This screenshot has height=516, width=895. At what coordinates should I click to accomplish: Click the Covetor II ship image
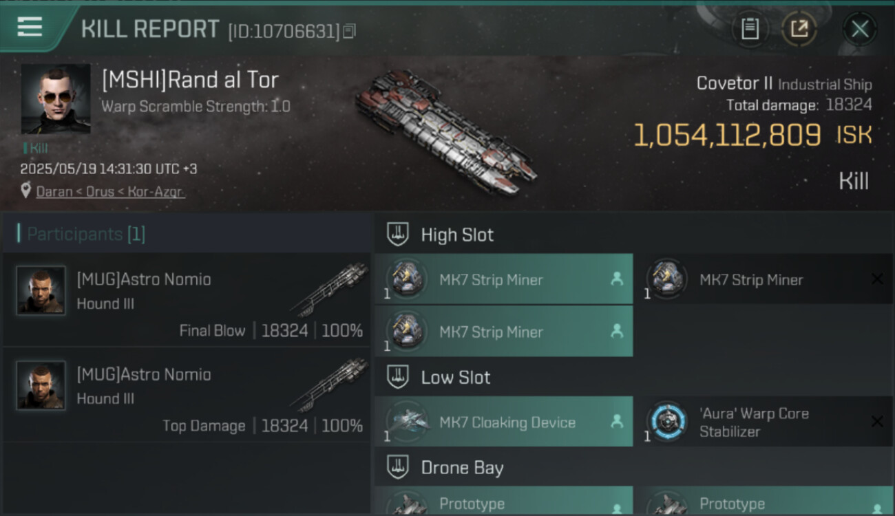[x=446, y=131]
